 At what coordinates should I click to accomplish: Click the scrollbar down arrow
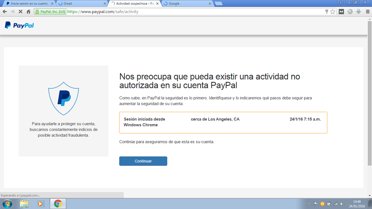click(369, 196)
